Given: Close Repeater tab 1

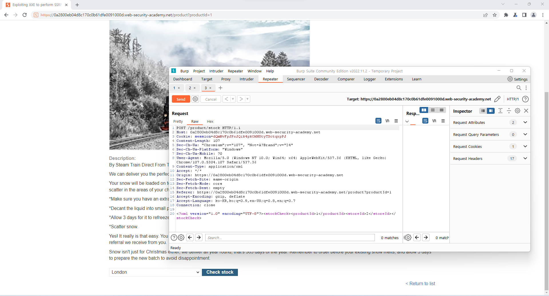Looking at the screenshot, I should pos(179,88).
